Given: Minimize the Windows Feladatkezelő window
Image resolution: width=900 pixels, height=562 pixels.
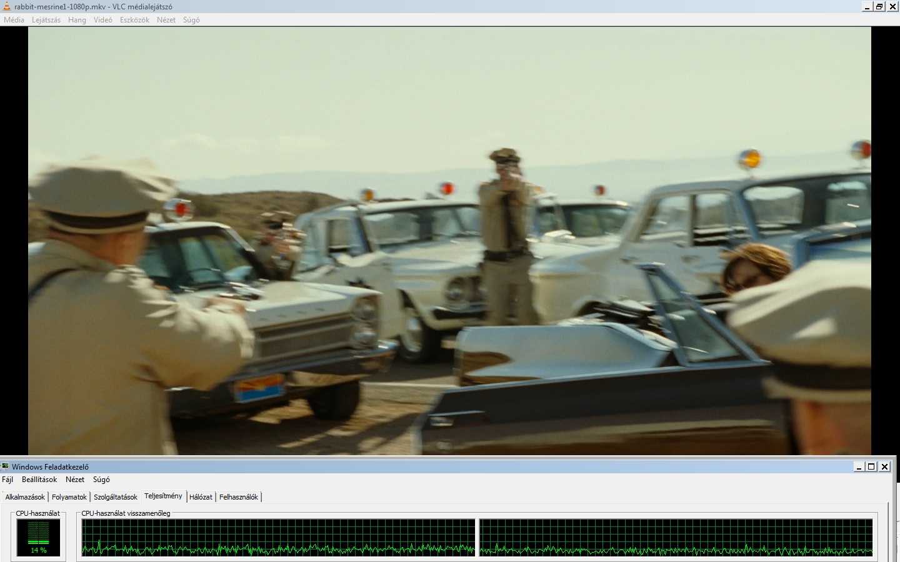Looking at the screenshot, I should click(859, 466).
